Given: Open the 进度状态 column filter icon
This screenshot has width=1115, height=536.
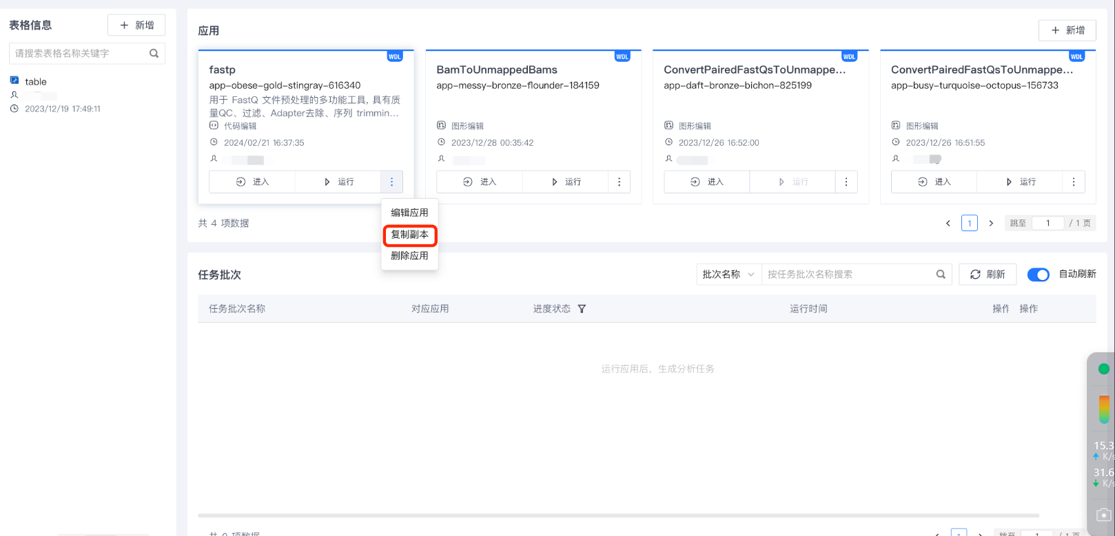Looking at the screenshot, I should [x=582, y=309].
